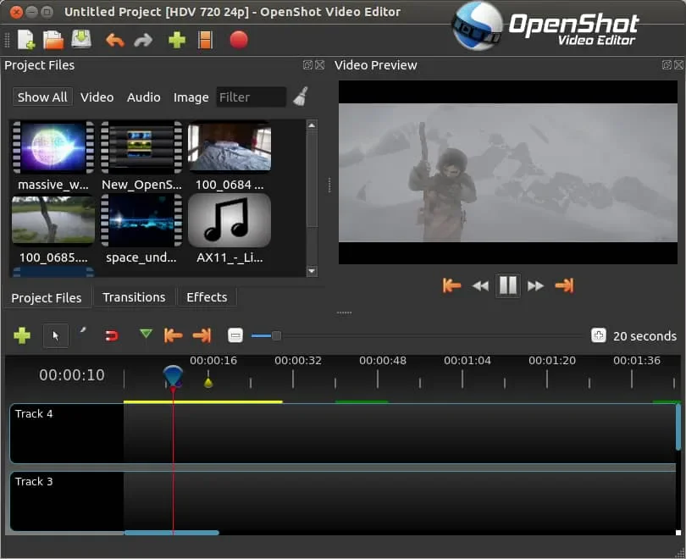
Task: Click the timeline zoom slider handle
Action: point(276,336)
